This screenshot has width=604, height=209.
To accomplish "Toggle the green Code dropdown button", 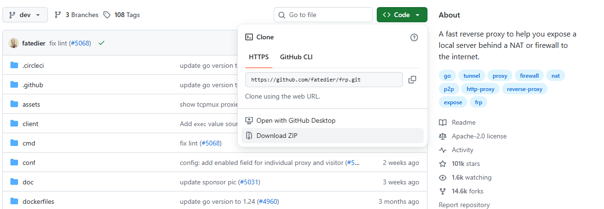I will click(402, 15).
